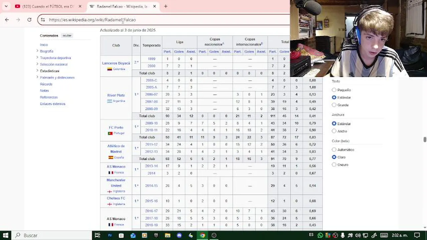Open the Chelsea FC club link

pos(116,198)
